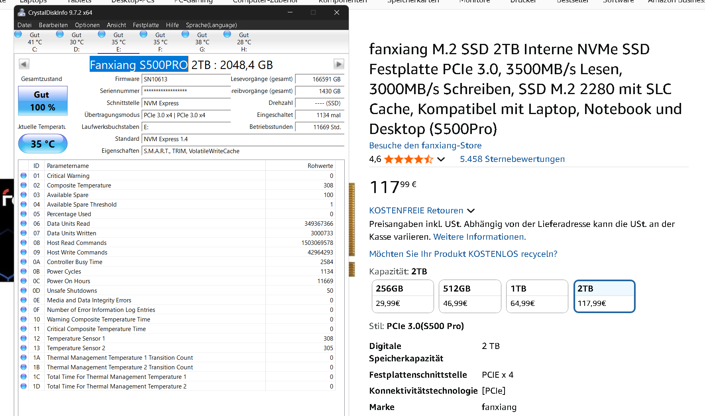
Task: Expand the star rating dropdown chevron
Action: (x=441, y=159)
